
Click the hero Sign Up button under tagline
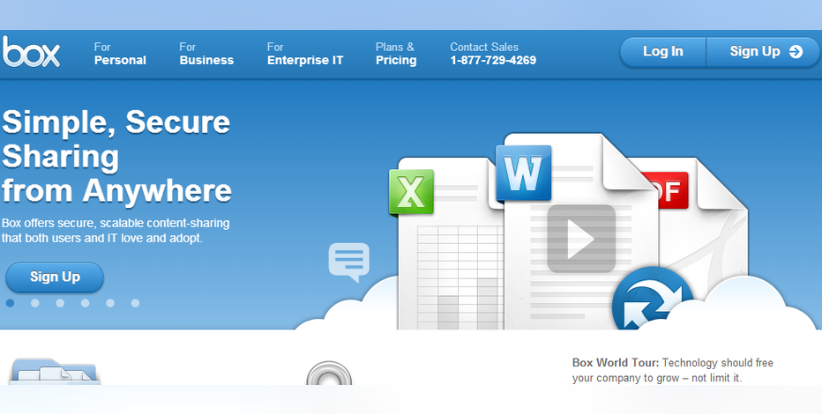click(55, 277)
